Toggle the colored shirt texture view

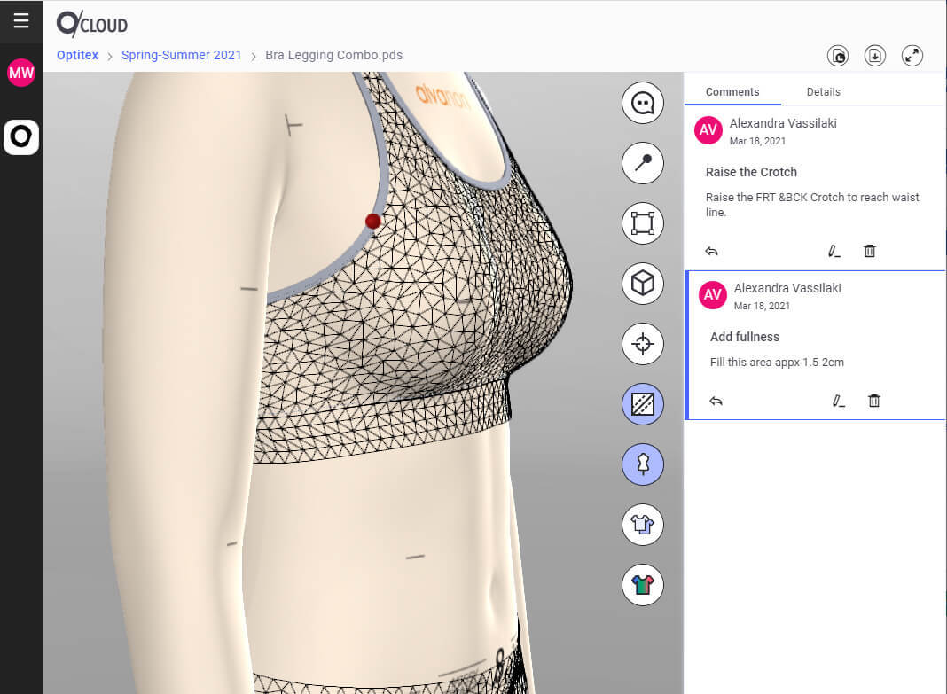point(642,585)
